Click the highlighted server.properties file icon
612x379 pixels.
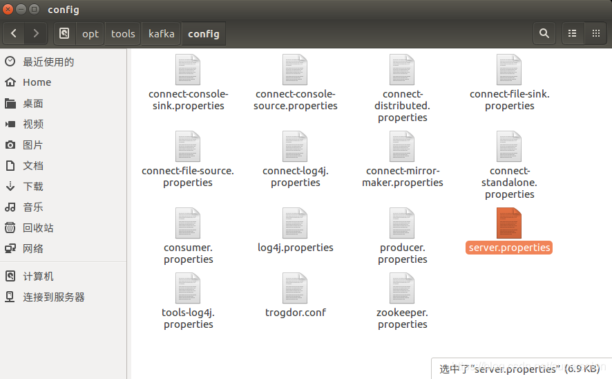pos(509,223)
